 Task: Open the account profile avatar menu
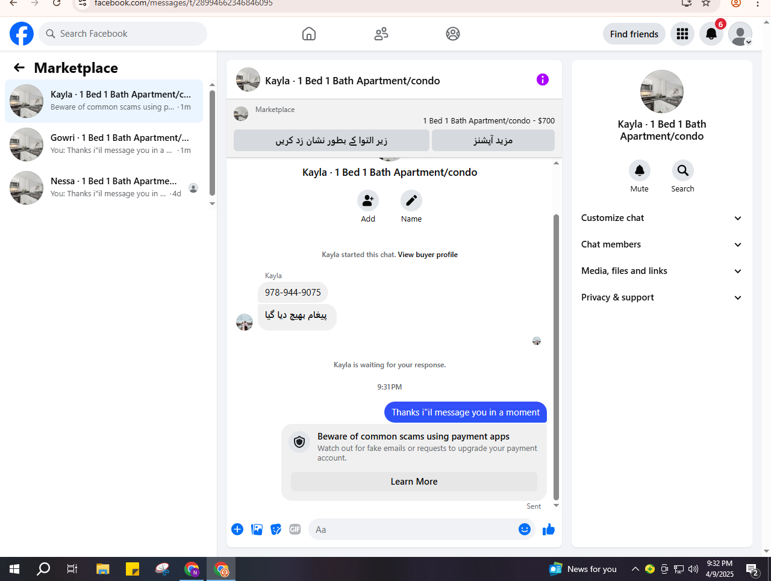pos(740,34)
